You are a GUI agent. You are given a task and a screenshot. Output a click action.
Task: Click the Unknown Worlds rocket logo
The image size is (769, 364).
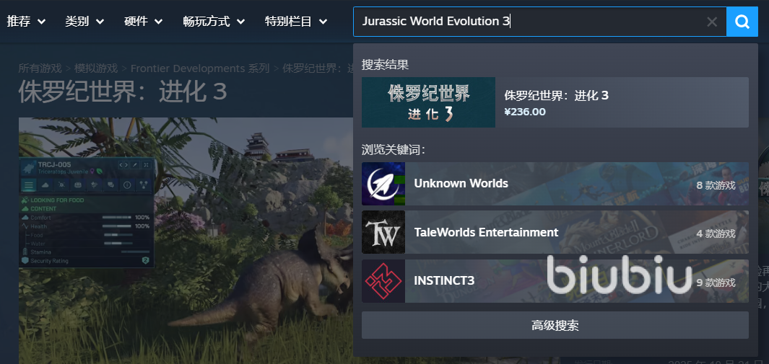pos(383,184)
